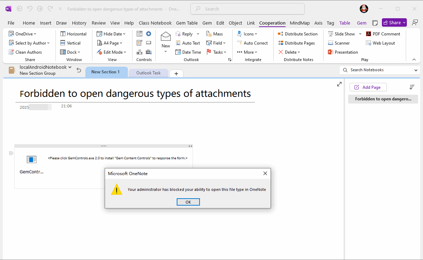Expand the Select by Author menu
Viewport: 423px width, 260px height.
29,43
